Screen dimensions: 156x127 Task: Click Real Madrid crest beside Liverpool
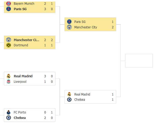[9, 76]
